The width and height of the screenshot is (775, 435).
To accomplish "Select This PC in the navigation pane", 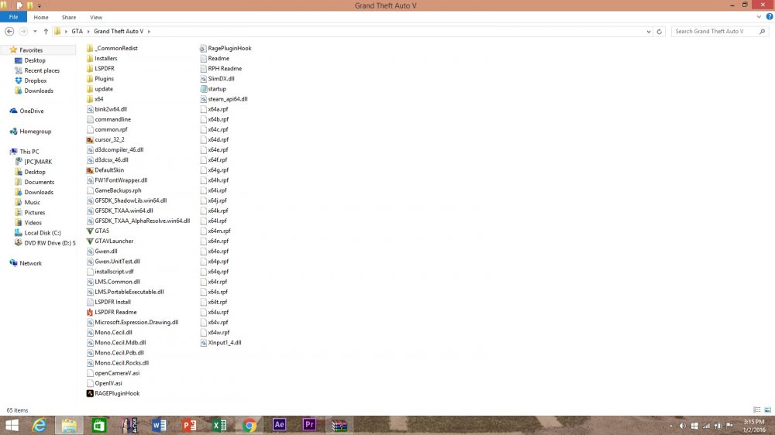I will [x=29, y=152].
